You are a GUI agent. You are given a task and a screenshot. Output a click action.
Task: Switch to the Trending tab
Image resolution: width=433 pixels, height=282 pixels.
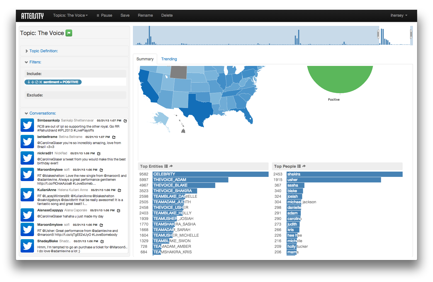click(169, 59)
